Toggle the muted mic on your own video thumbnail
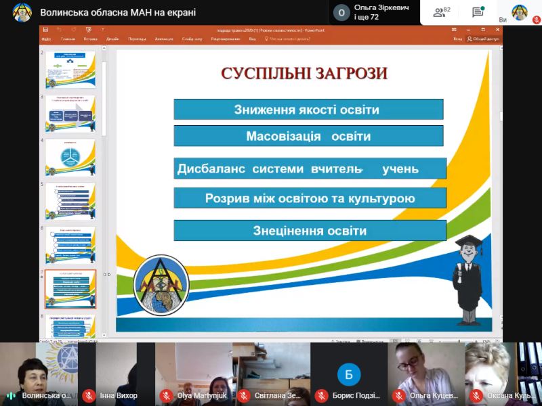Image resolution: width=542 pixels, height=406 pixels. click(x=537, y=20)
